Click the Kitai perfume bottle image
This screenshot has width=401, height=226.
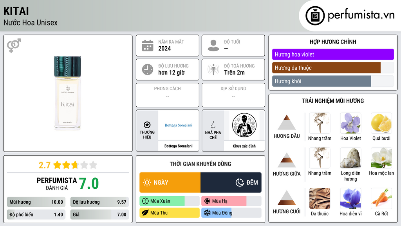pyautogui.click(x=67, y=93)
